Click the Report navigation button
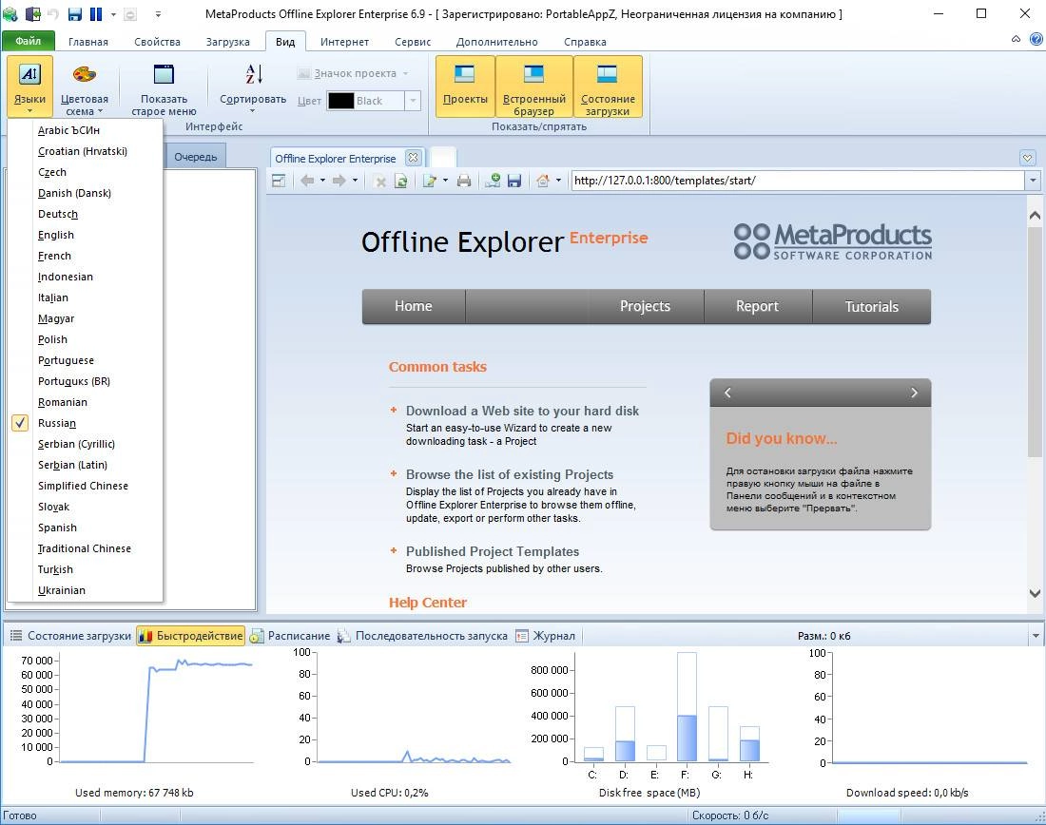1046x825 pixels. (x=757, y=306)
